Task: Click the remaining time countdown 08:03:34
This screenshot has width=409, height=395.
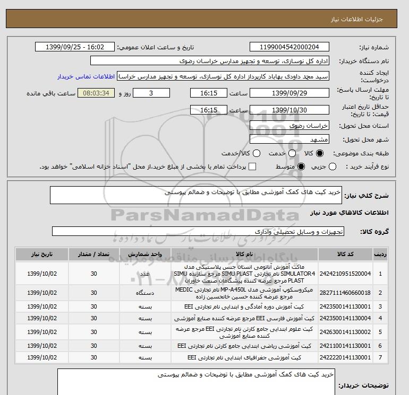Action: pyautogui.click(x=96, y=93)
